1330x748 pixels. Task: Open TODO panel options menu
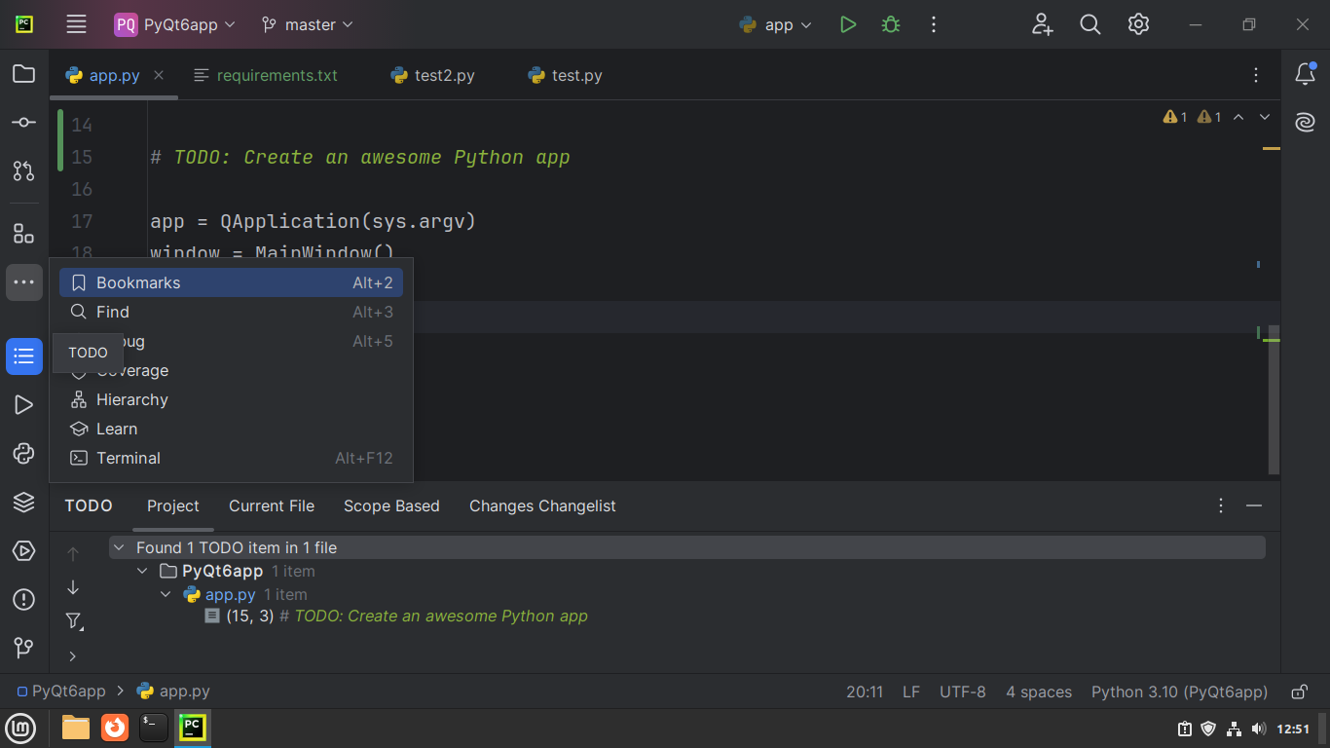click(1221, 505)
